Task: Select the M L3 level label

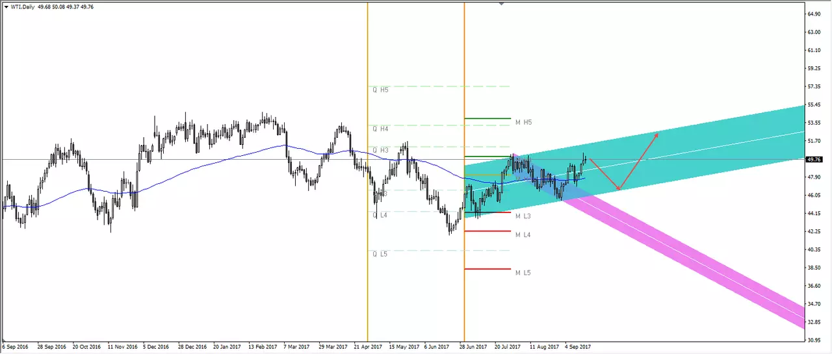Action: (x=523, y=216)
